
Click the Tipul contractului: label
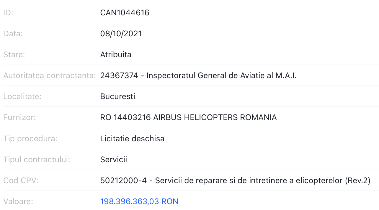(x=37, y=160)
